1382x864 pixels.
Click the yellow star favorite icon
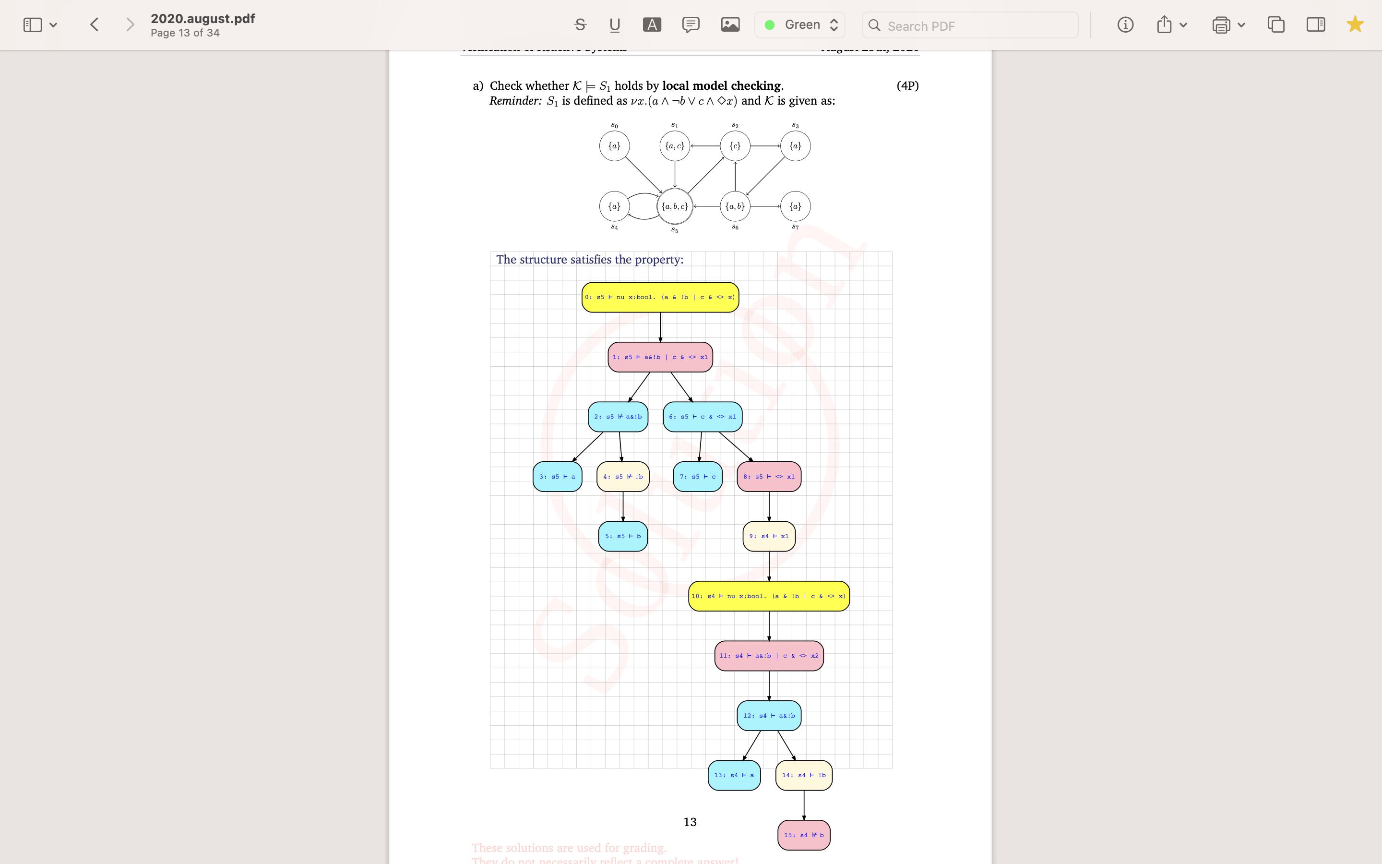pyautogui.click(x=1355, y=24)
